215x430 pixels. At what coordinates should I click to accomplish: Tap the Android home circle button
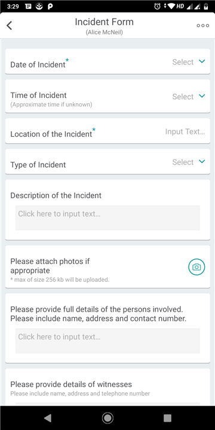tap(107, 417)
